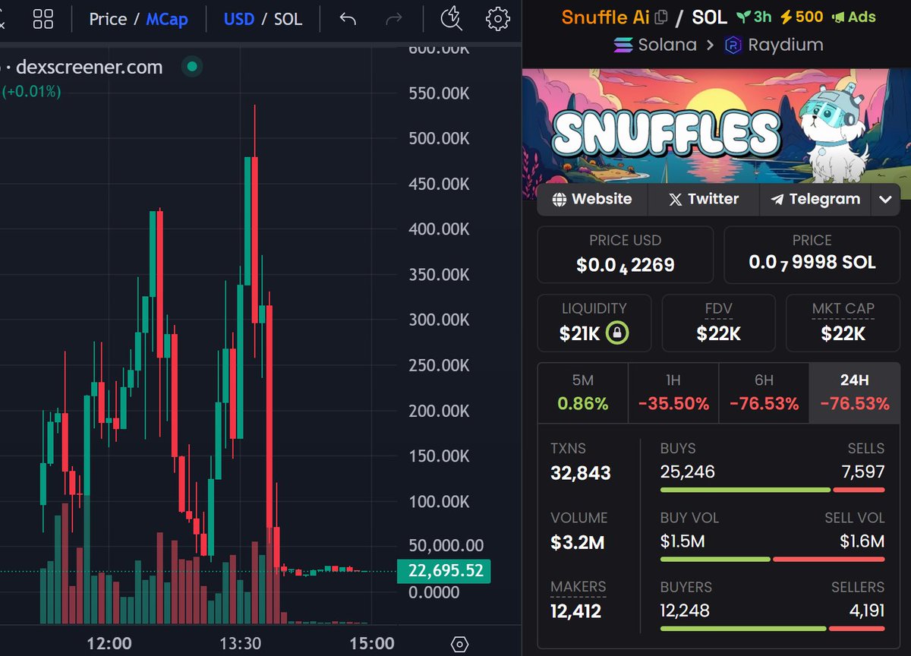Click the Snuffle Ai token name
Viewport: 911px width, 656px height.
pos(606,17)
